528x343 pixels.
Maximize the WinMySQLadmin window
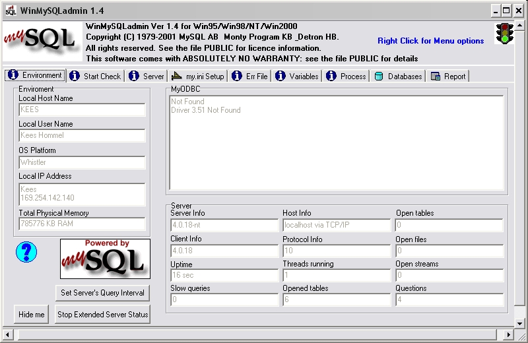point(506,11)
